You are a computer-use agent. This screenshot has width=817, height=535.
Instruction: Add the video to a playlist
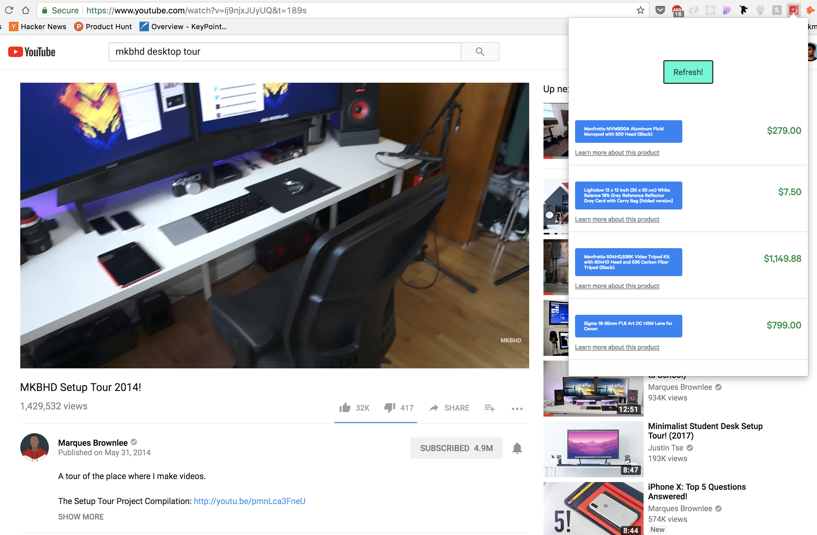coord(490,408)
